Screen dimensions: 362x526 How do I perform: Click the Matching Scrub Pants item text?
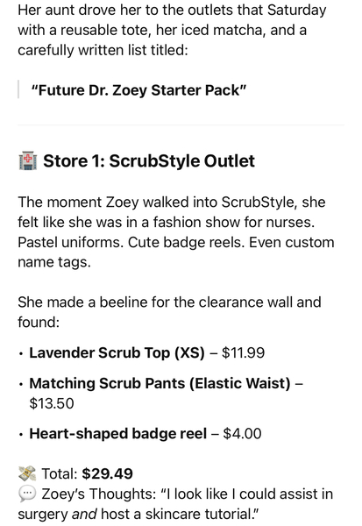[160, 383]
